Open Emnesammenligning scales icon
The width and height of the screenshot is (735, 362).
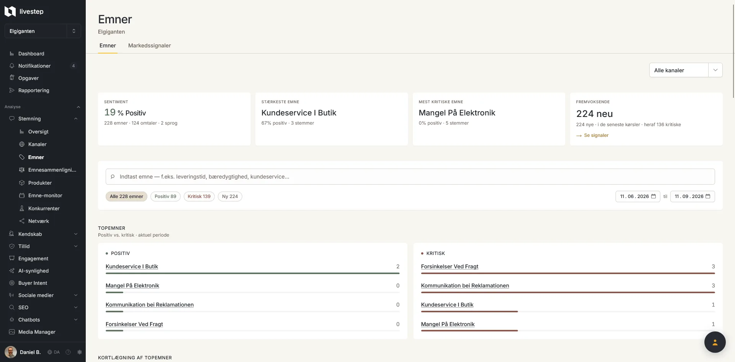click(x=22, y=170)
